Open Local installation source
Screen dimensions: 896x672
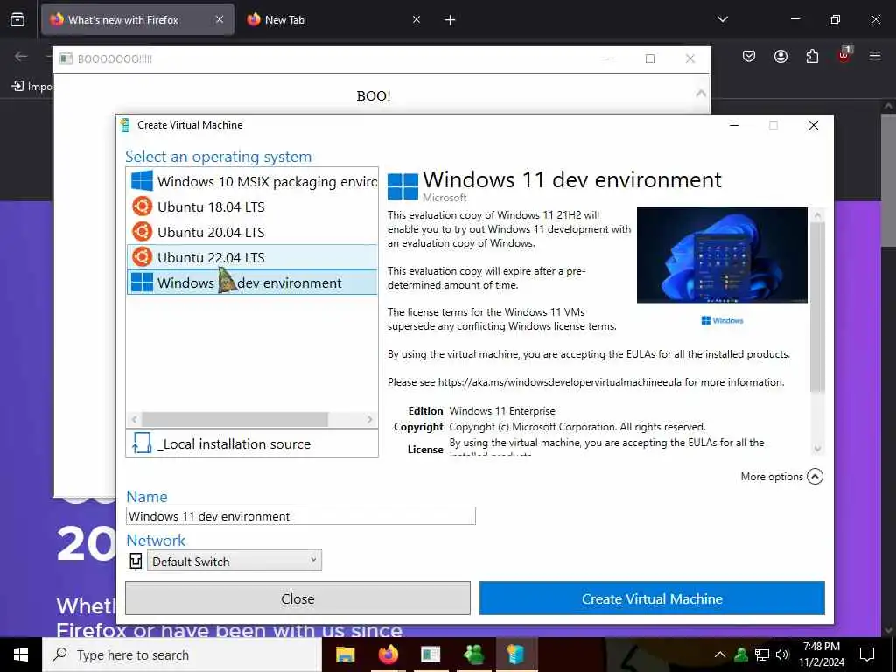(252, 444)
